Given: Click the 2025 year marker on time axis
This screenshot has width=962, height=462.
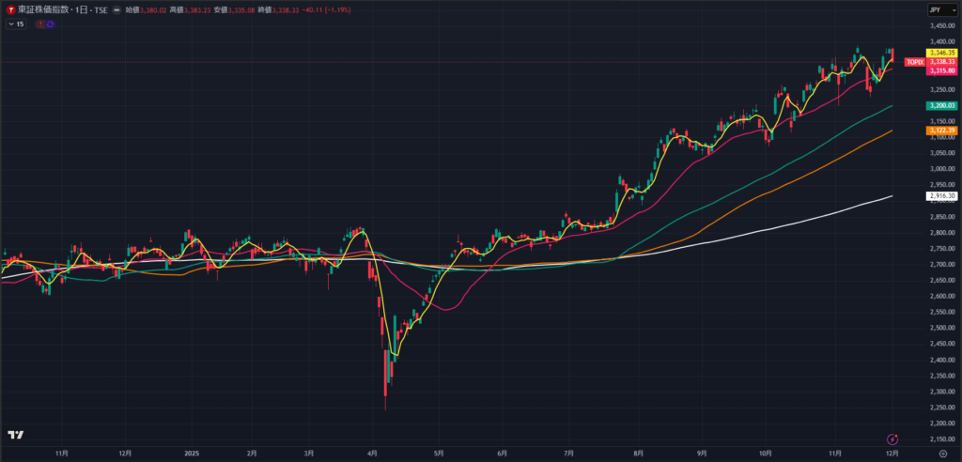Looking at the screenshot, I should point(191,452).
